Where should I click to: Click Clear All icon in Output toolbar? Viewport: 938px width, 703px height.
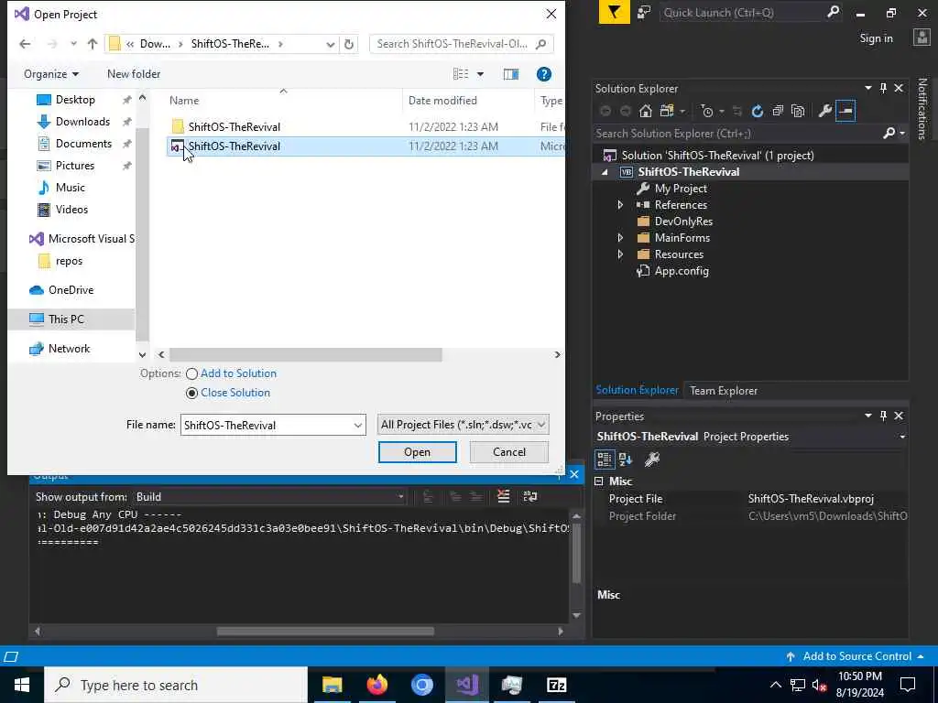click(504, 496)
